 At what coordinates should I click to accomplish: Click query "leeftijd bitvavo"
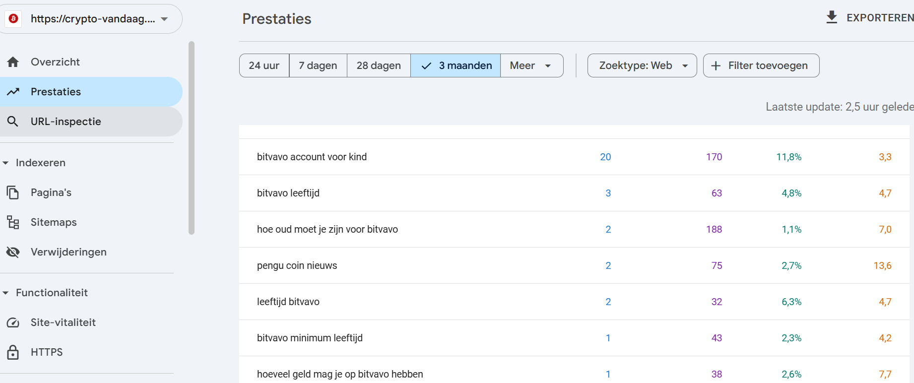tap(288, 302)
